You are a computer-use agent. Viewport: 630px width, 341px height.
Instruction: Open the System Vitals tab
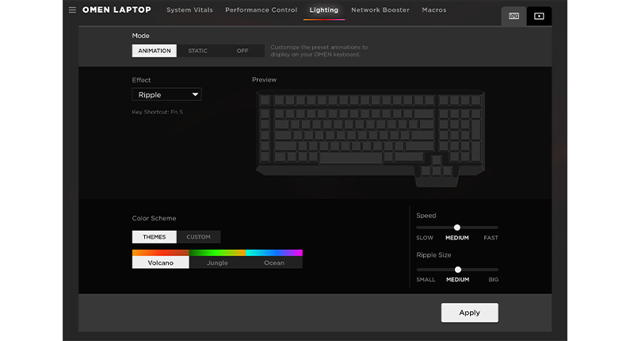[189, 10]
